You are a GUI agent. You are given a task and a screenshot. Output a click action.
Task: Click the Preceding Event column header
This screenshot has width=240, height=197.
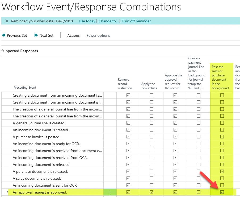pyautogui.click(x=25, y=88)
